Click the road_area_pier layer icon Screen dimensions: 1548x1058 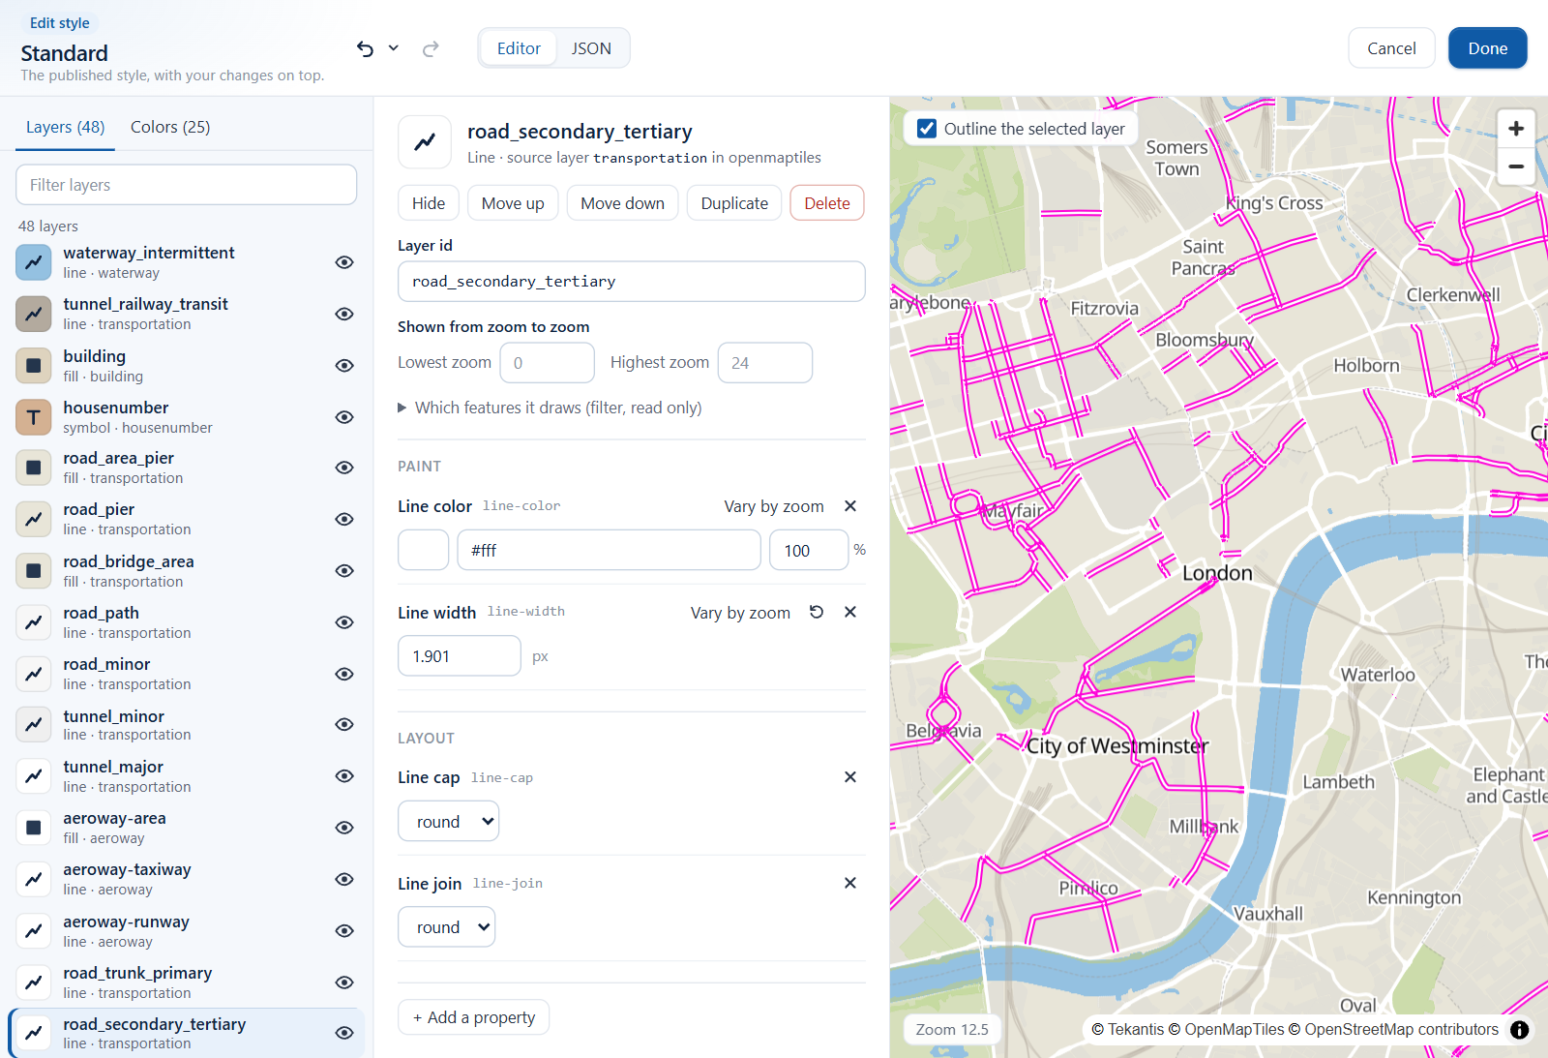[x=34, y=468]
